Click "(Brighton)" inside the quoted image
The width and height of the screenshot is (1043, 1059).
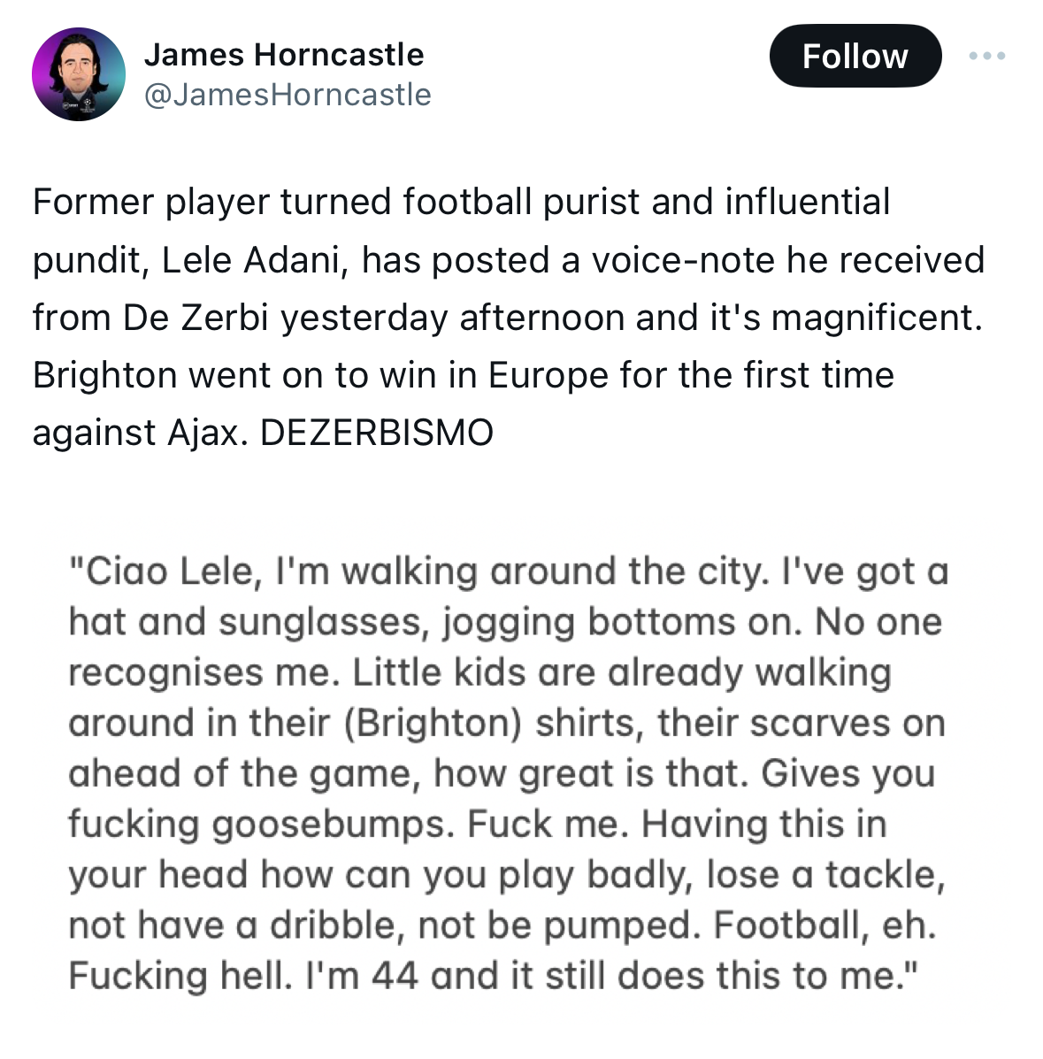pos(433,724)
